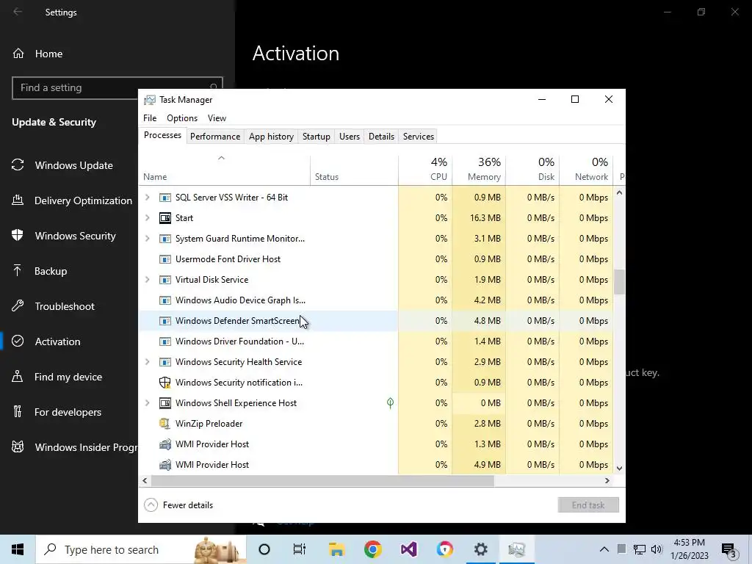Open the Options menu in Task Manager
The width and height of the screenshot is (752, 564).
(x=182, y=118)
